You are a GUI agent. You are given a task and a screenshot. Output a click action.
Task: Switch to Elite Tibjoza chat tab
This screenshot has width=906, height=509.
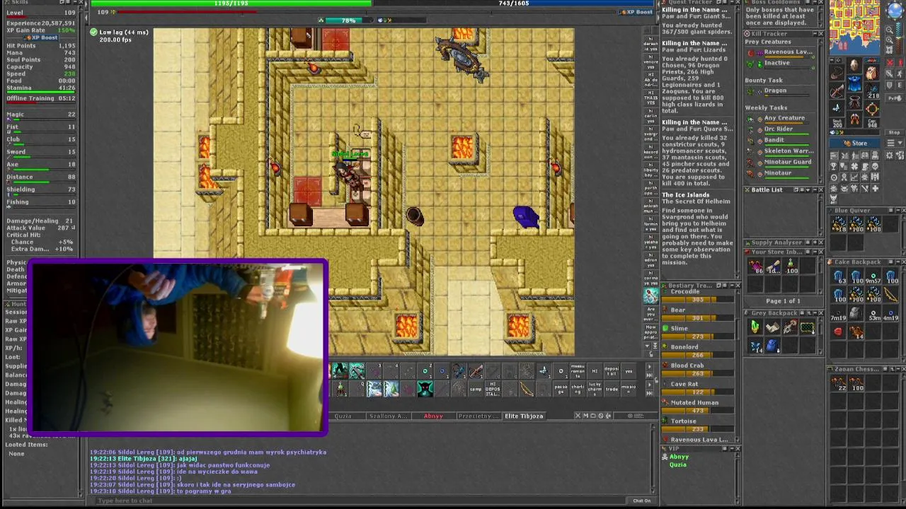coord(524,416)
